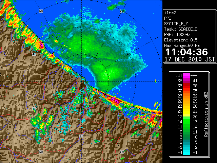The width and height of the screenshot is (217, 163).
Task: Click the vertical "Reflectivity in dBZ" legend title
Action: (206, 114)
